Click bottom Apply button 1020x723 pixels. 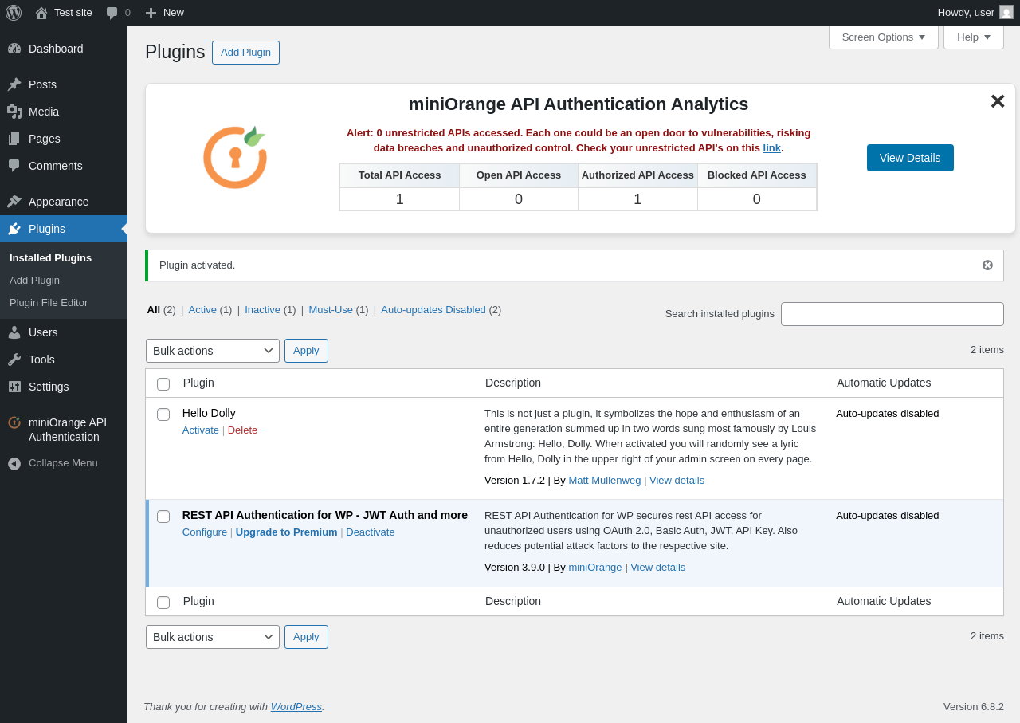[x=306, y=637]
